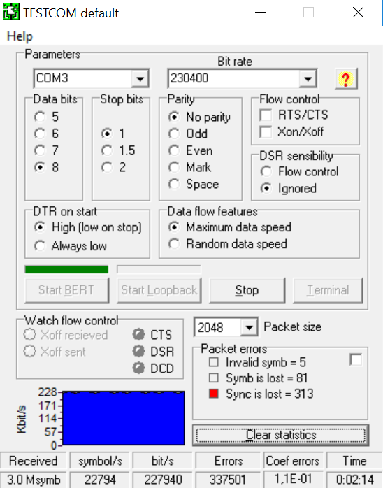Open the Packet size 2048 dropdown
This screenshot has width=383, height=488.
(249, 327)
